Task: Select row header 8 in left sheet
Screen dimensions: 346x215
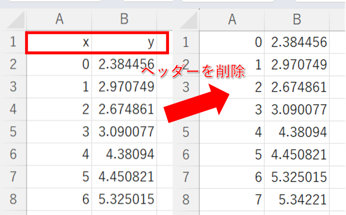Action: tap(13, 199)
